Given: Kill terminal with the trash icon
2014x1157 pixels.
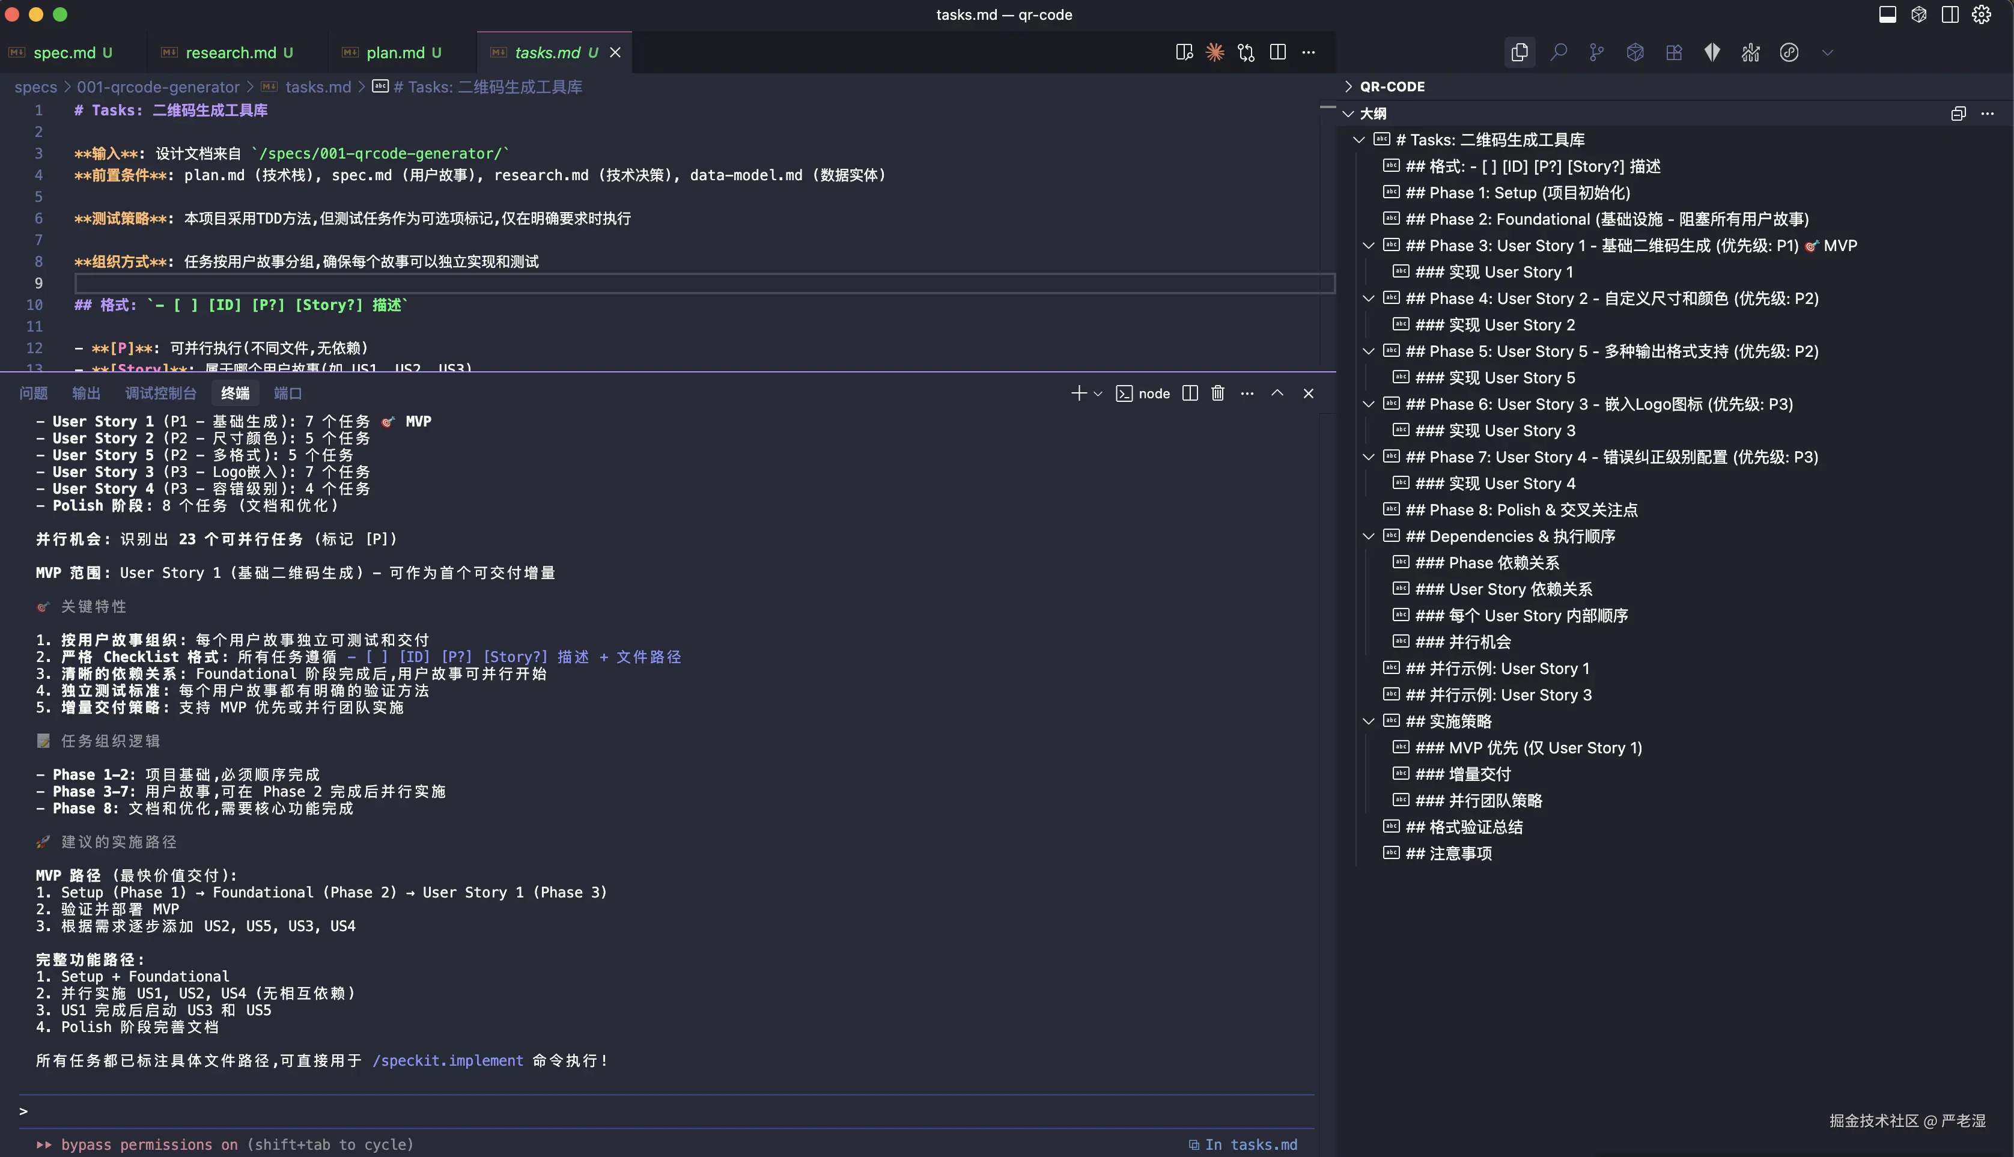Looking at the screenshot, I should coord(1218,393).
